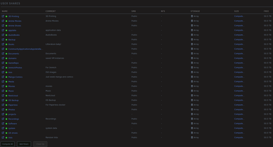This screenshot has height=147, width=273.
Task: Open browse icon for Manga-Comics
Action: 3,77
